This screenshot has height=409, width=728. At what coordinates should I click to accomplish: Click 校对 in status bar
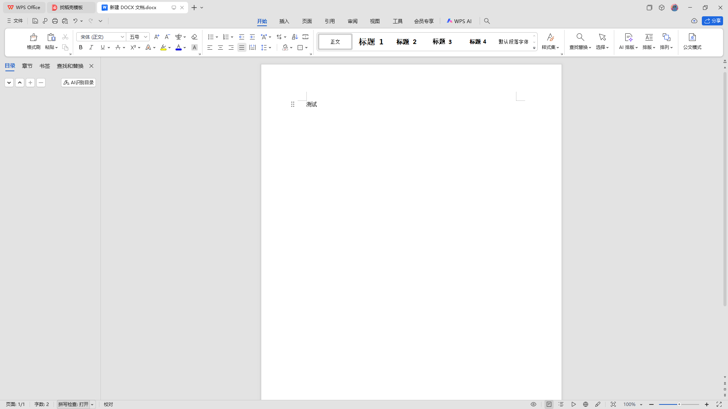[108, 404]
